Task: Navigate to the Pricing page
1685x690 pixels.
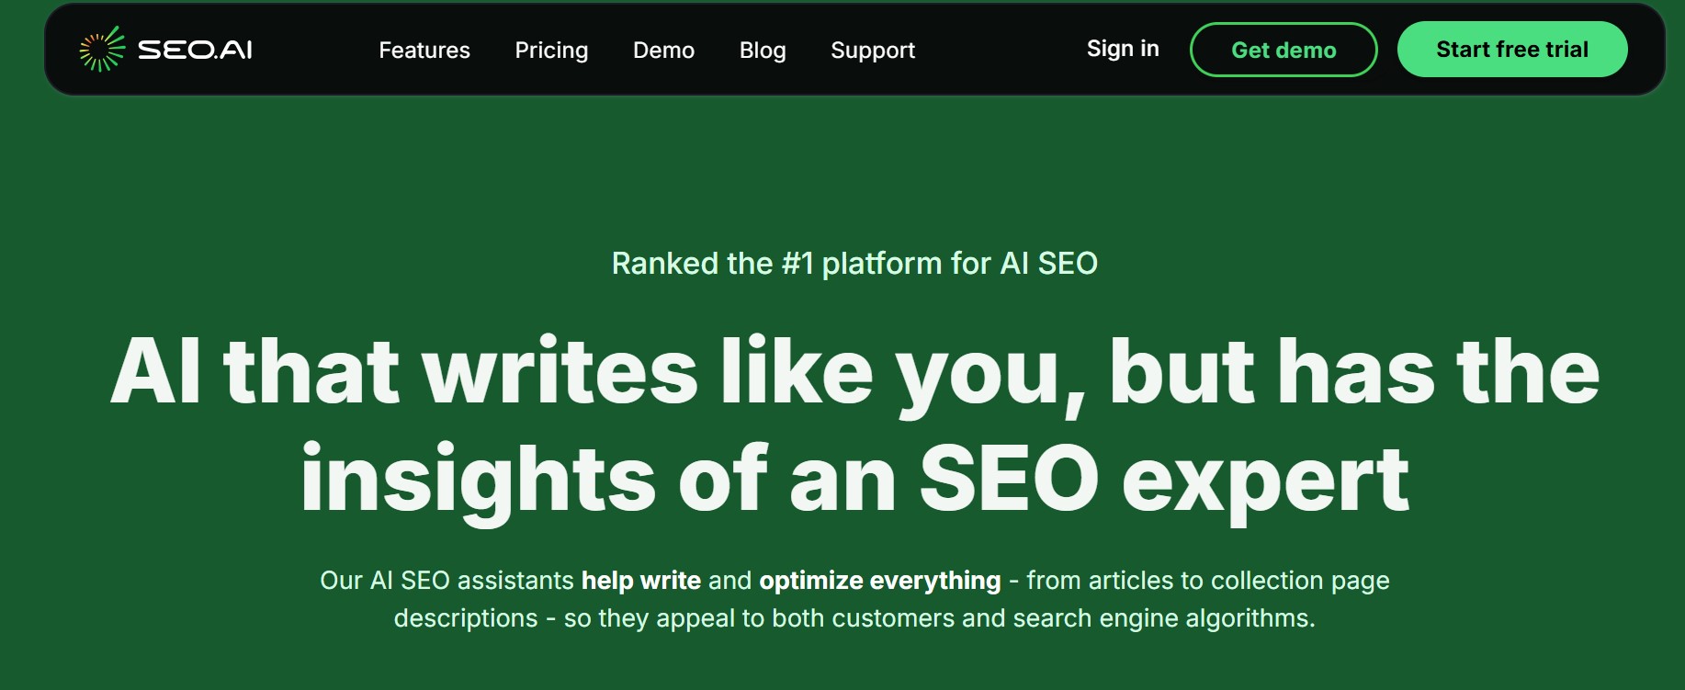Action: (550, 51)
